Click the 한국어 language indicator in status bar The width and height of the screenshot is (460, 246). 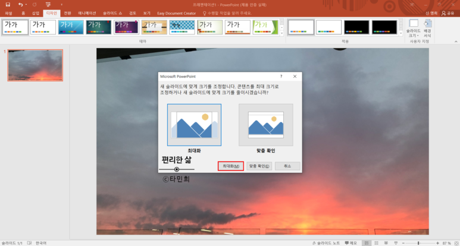pyautogui.click(x=41, y=243)
